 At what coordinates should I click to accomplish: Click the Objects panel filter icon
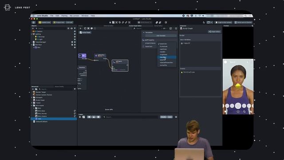pyautogui.click(x=75, y=28)
